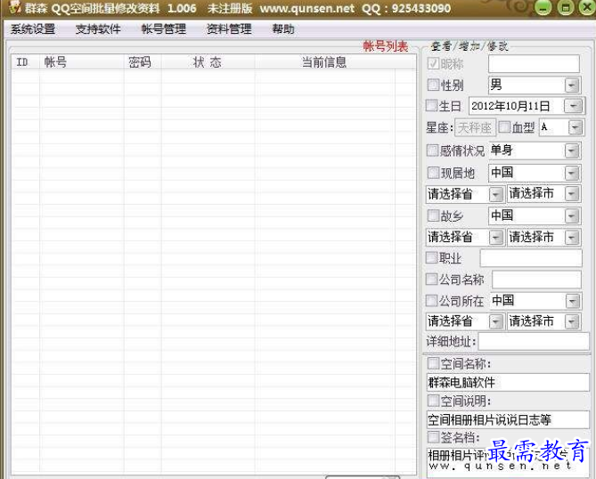596x479 pixels.
Task: Click the 详细地址 input field
Action: (534, 341)
